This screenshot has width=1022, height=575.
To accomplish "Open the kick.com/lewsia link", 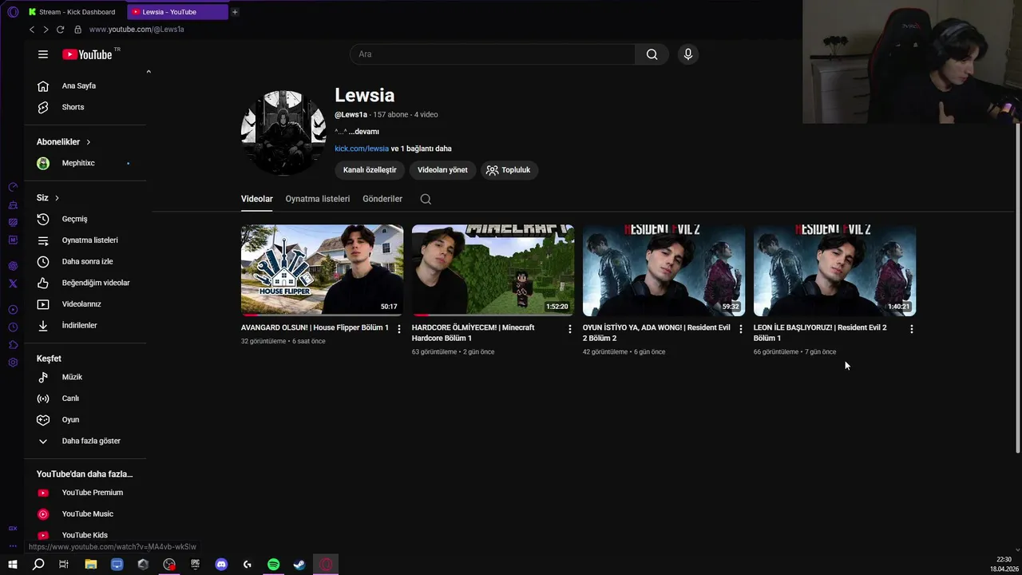I will click(x=362, y=149).
